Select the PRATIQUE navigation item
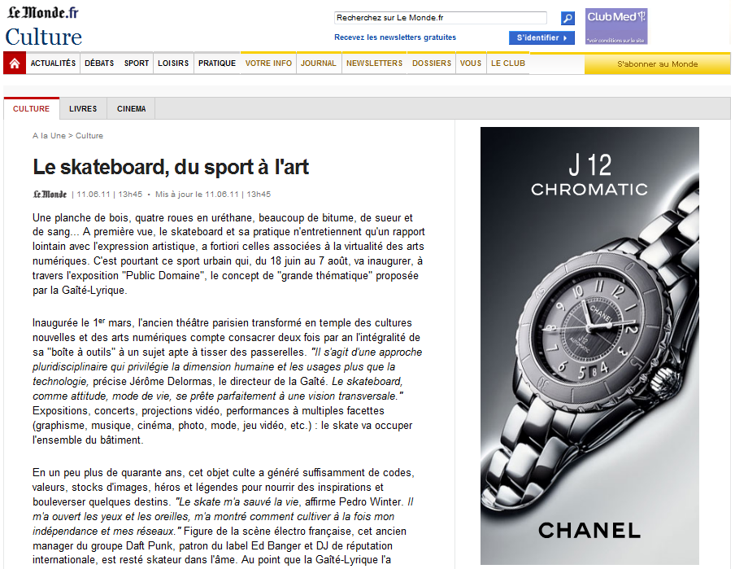 (217, 63)
